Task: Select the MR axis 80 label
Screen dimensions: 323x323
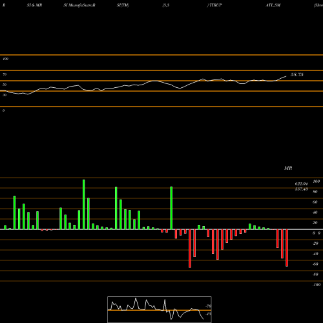Action: (x=315, y=192)
